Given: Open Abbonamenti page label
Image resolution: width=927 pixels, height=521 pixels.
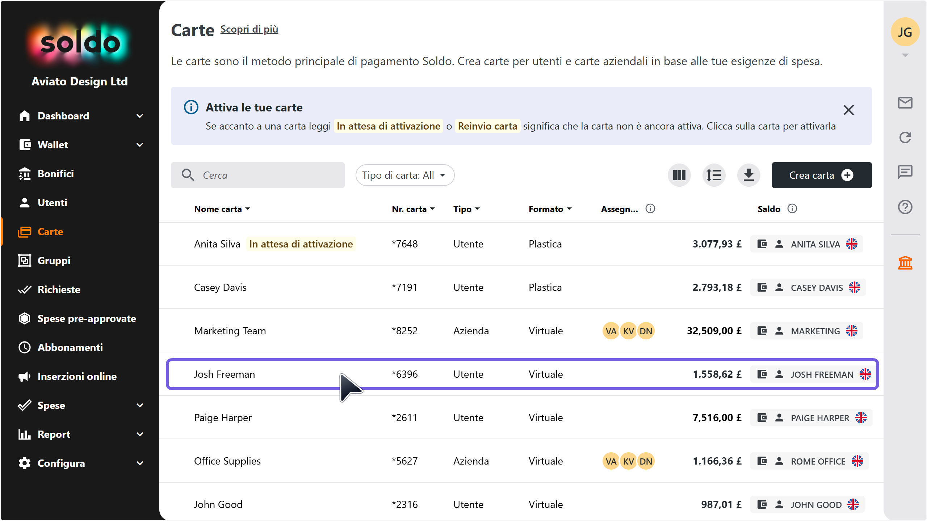Looking at the screenshot, I should (x=70, y=348).
